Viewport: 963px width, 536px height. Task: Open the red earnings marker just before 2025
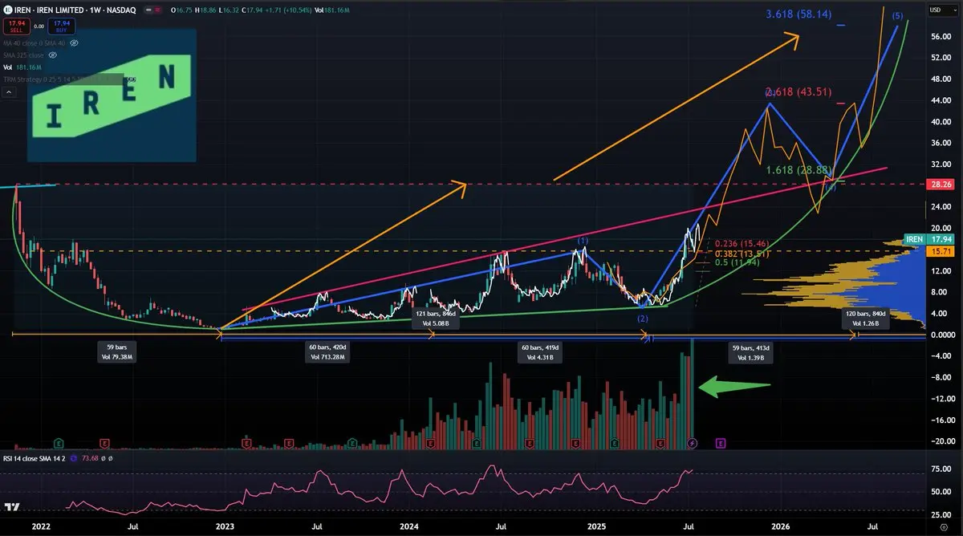(575, 442)
